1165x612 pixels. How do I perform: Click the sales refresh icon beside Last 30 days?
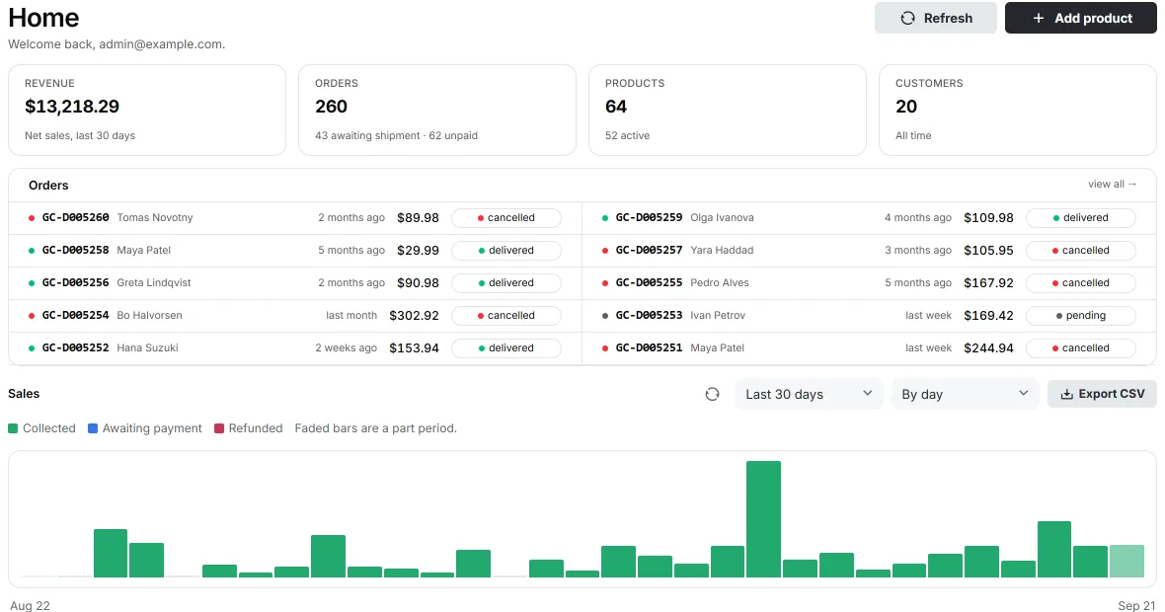coord(712,394)
